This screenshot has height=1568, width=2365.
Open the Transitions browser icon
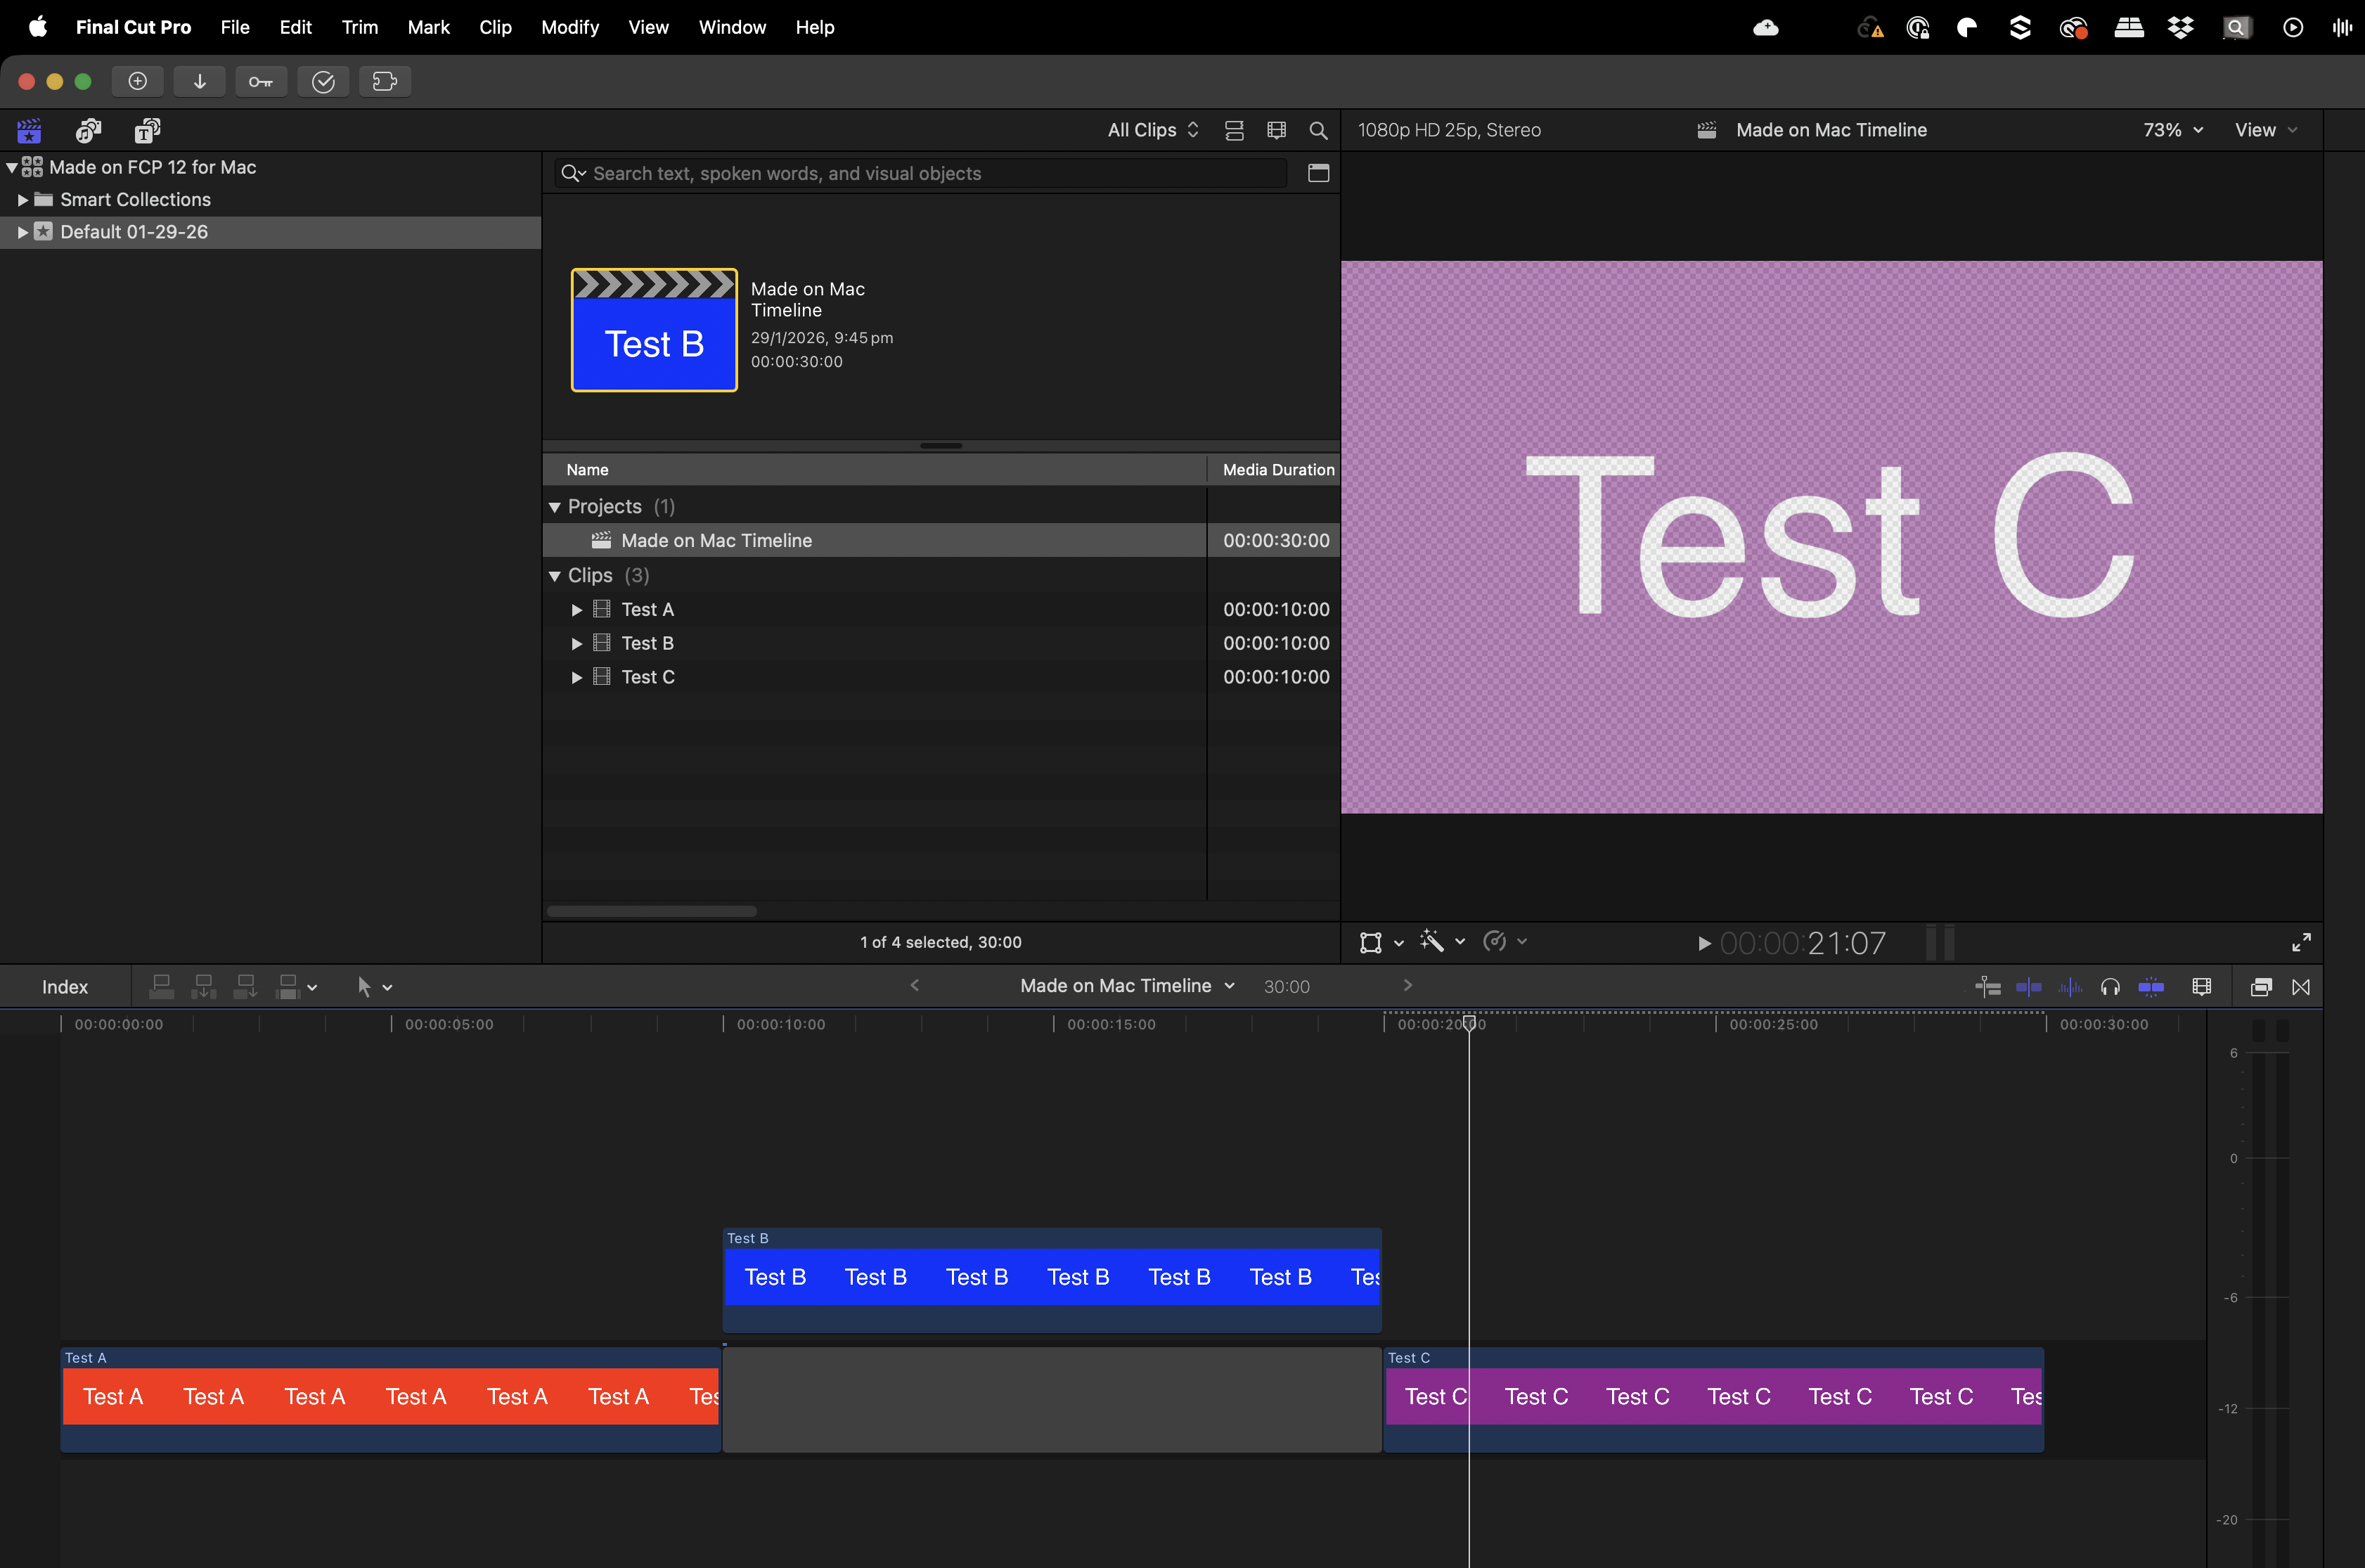point(2301,987)
